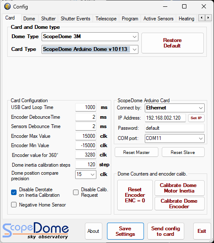Screen dimensions: 214x243
Task: Click the Config window app icon
Action: pyautogui.click(x=7, y=6)
